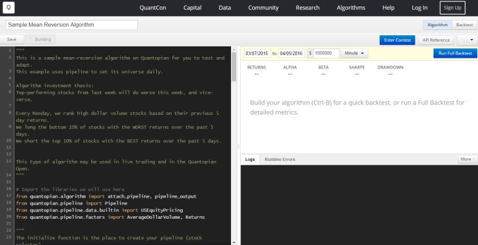
Task: Run the full backtest
Action: click(x=455, y=53)
